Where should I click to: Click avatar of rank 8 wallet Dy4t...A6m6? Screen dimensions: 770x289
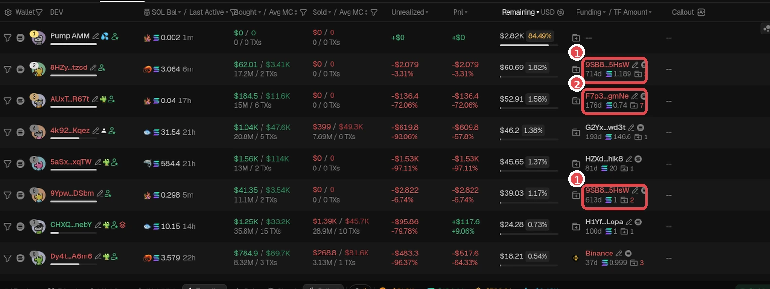[38, 258]
